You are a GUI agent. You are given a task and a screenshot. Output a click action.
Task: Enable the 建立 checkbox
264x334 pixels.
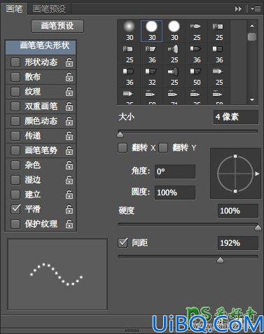15,195
